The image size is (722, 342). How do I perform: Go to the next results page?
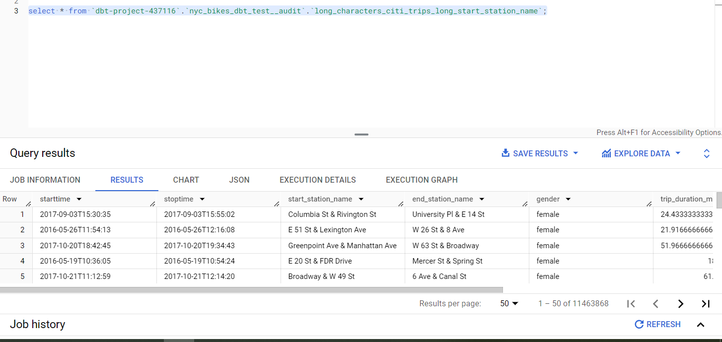pyautogui.click(x=681, y=304)
